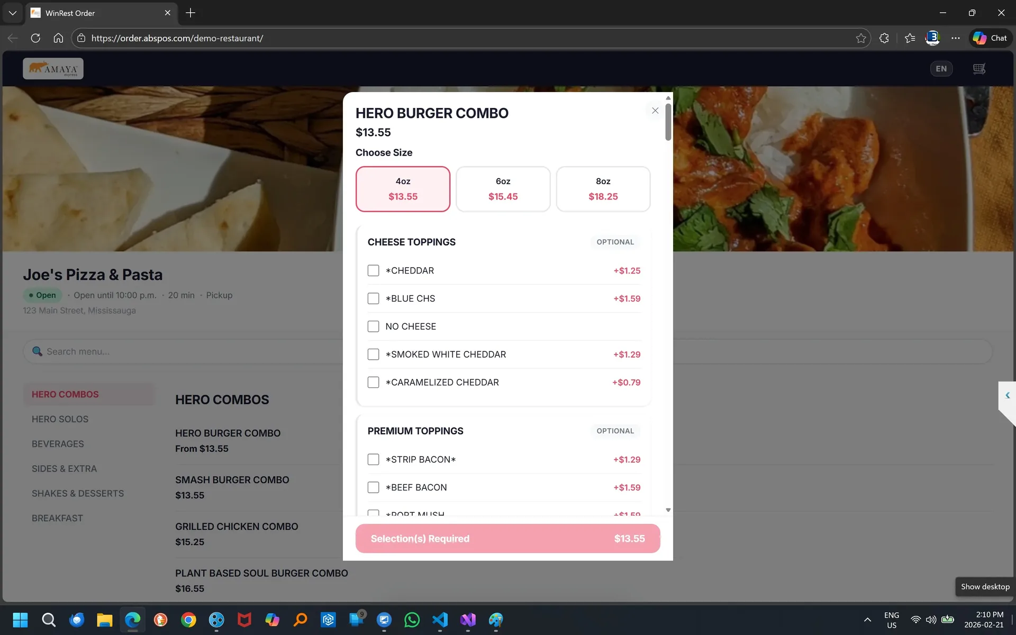Click the dialog vertical scrollbar thumb
The image size is (1016, 635).
coord(668,122)
